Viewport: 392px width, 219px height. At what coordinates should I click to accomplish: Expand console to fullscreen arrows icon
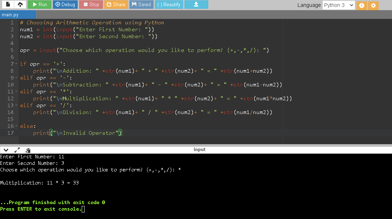[17, 150]
